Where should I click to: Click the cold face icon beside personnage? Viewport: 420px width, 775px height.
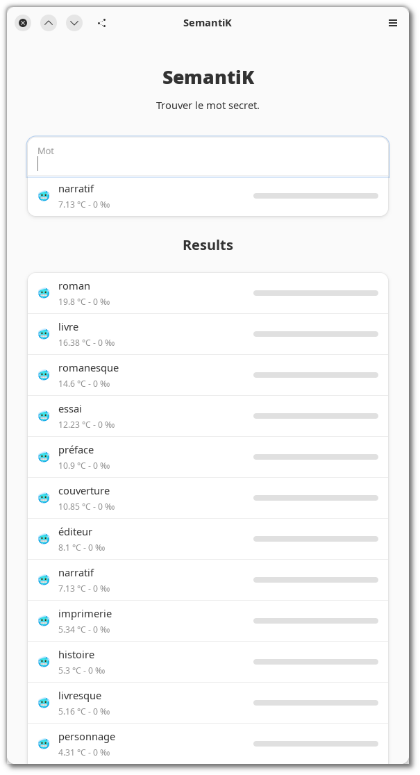pos(44,744)
